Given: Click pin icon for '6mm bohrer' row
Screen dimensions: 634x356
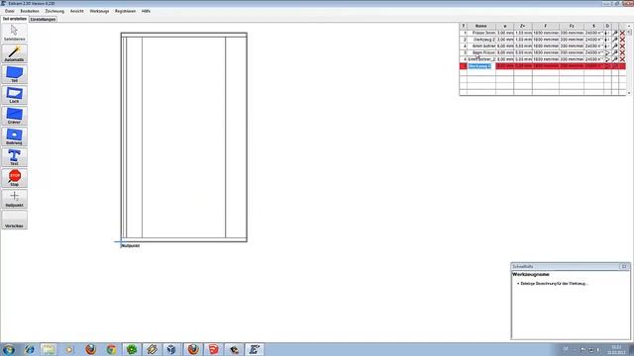Looking at the screenshot, I should click(x=615, y=46).
